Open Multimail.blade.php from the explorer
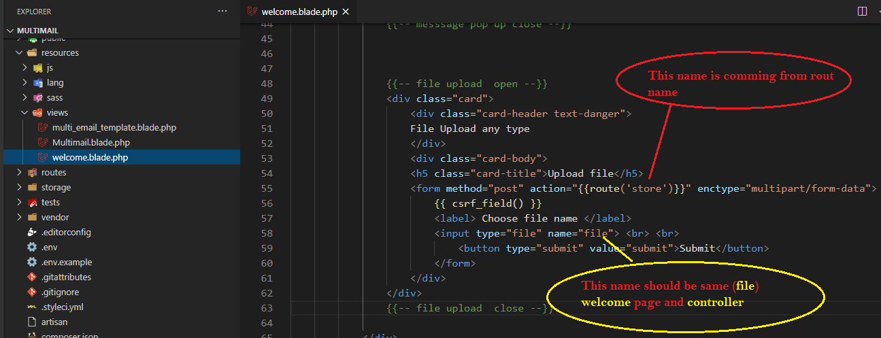This screenshot has height=338, width=881. [90, 142]
